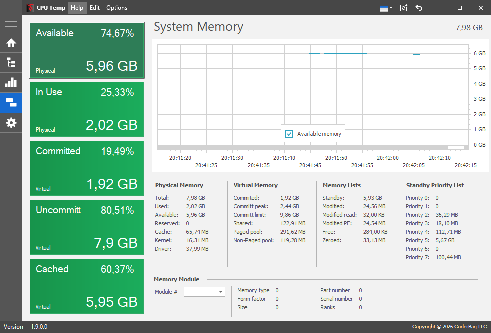Select the In Use memory tile

[87, 109]
